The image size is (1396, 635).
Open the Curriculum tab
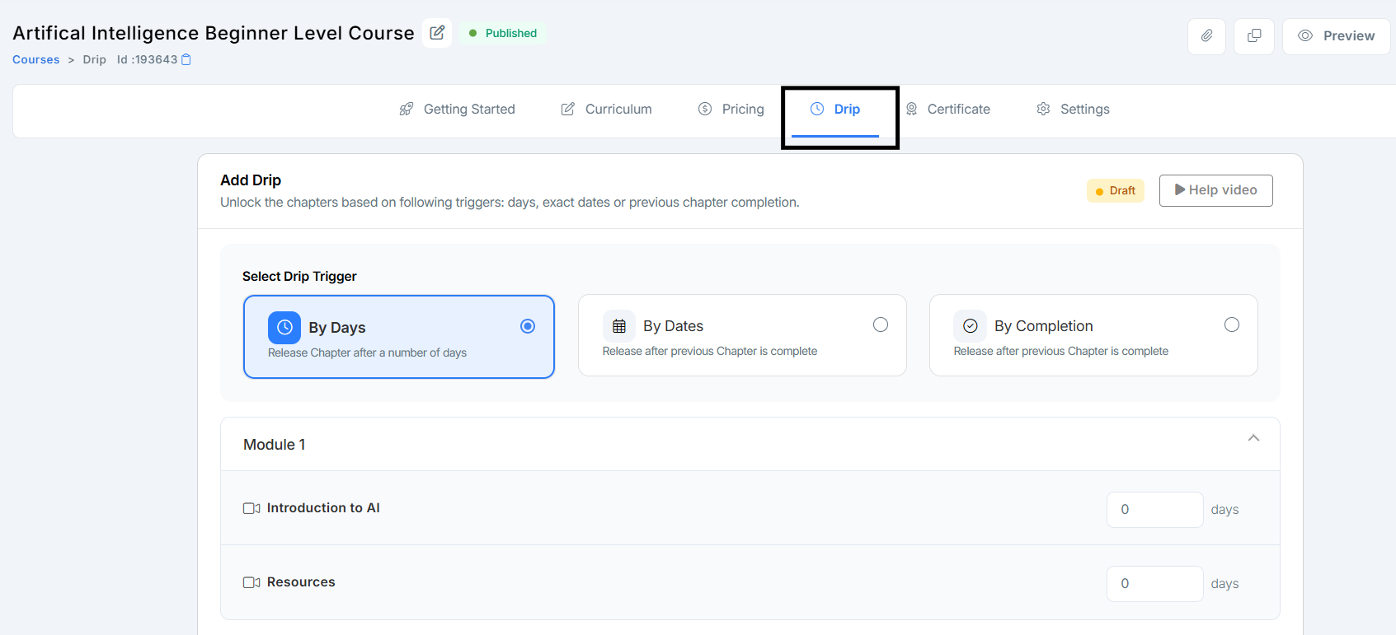[x=607, y=110]
